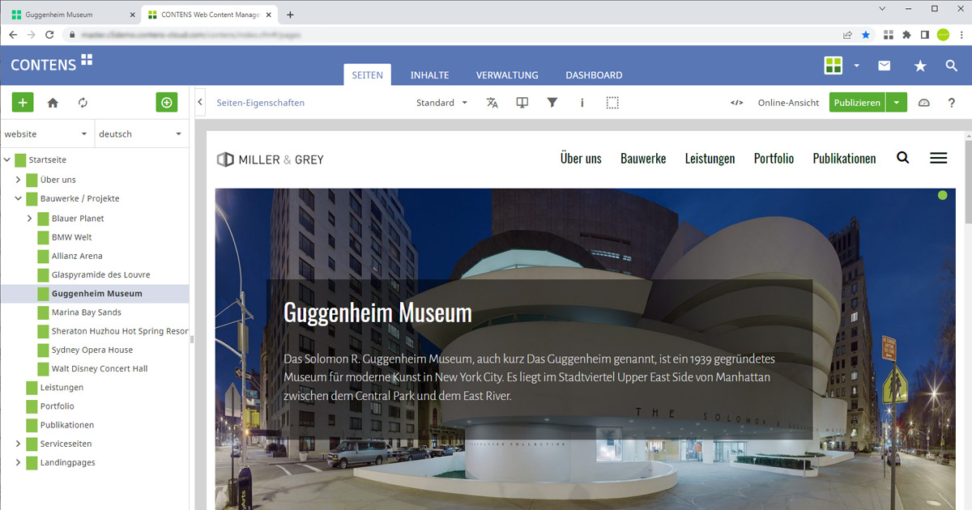Reload the browser page
This screenshot has width=972, height=510.
(50, 35)
